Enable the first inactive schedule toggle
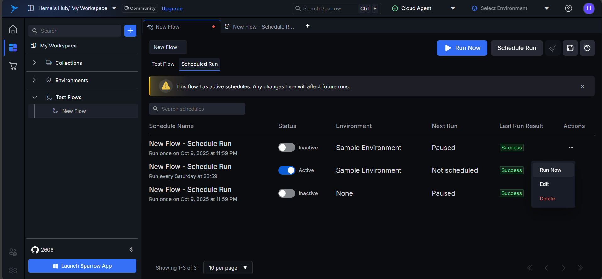Screen dimensions: 602x279 pos(286,148)
